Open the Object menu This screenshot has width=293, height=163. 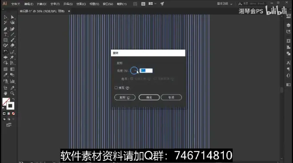[41, 4]
